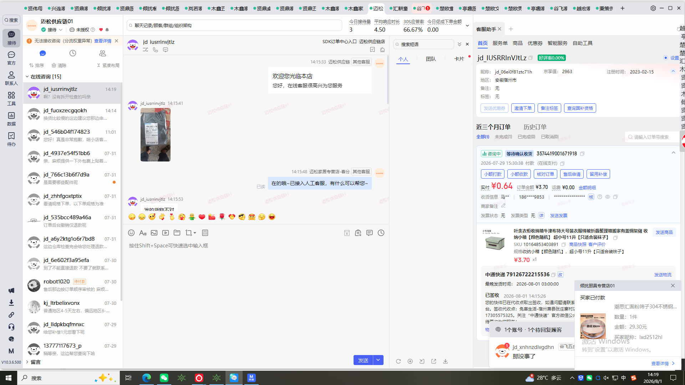This screenshot has width=685, height=385.
Task: Edit the 商家备注 pencil icon
Action: (503, 206)
